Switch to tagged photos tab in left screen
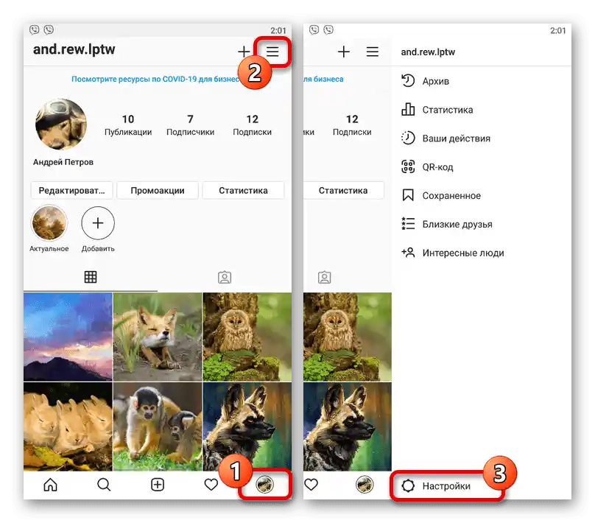 click(225, 277)
